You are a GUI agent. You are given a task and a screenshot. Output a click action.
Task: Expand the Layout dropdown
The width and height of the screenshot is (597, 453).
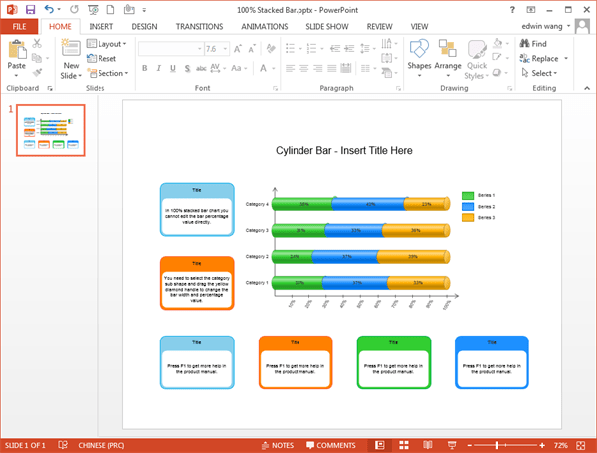pos(106,44)
